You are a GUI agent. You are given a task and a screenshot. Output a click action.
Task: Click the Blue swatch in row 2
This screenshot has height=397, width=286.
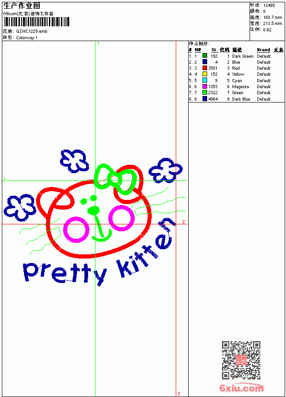tap(205, 62)
